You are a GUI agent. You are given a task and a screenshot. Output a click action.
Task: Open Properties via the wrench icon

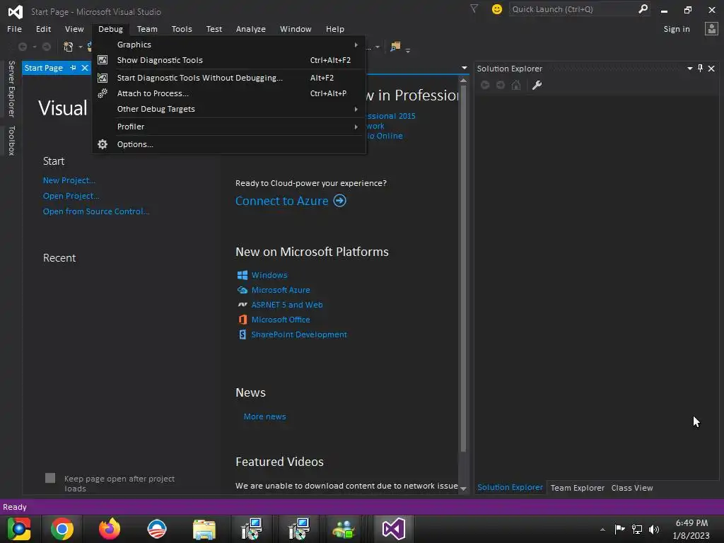(537, 85)
